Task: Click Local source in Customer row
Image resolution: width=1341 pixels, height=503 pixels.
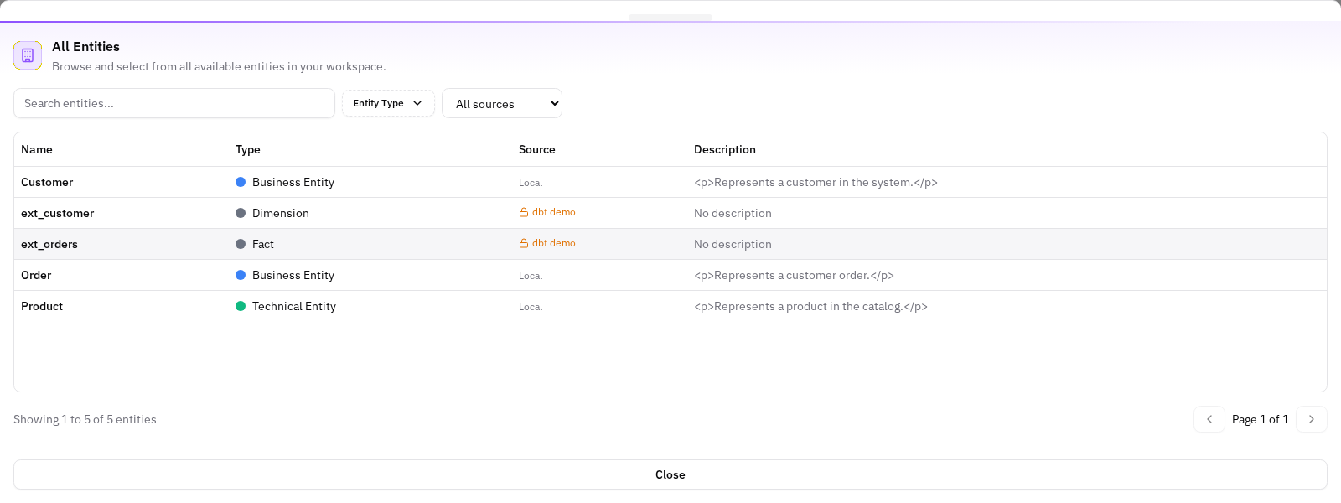Action: (531, 183)
